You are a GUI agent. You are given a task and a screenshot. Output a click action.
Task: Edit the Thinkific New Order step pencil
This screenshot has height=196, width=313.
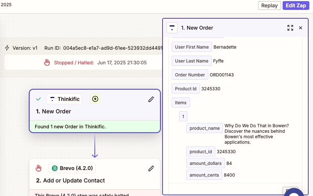(151, 99)
